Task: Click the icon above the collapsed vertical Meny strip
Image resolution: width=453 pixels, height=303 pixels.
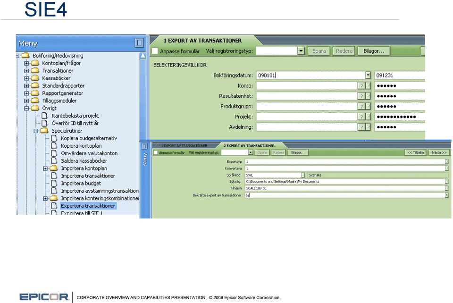Action: pos(144,146)
